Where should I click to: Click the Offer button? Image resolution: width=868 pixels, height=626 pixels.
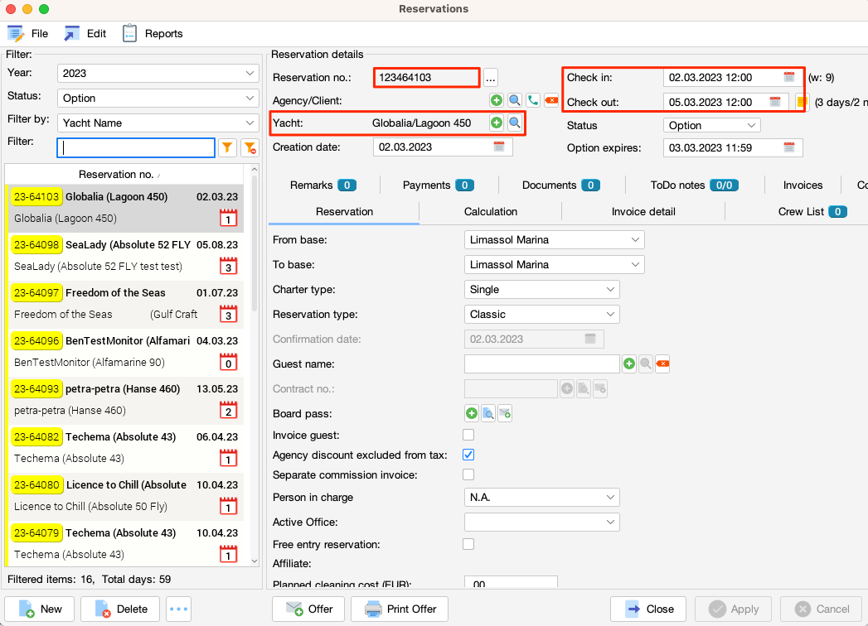309,609
